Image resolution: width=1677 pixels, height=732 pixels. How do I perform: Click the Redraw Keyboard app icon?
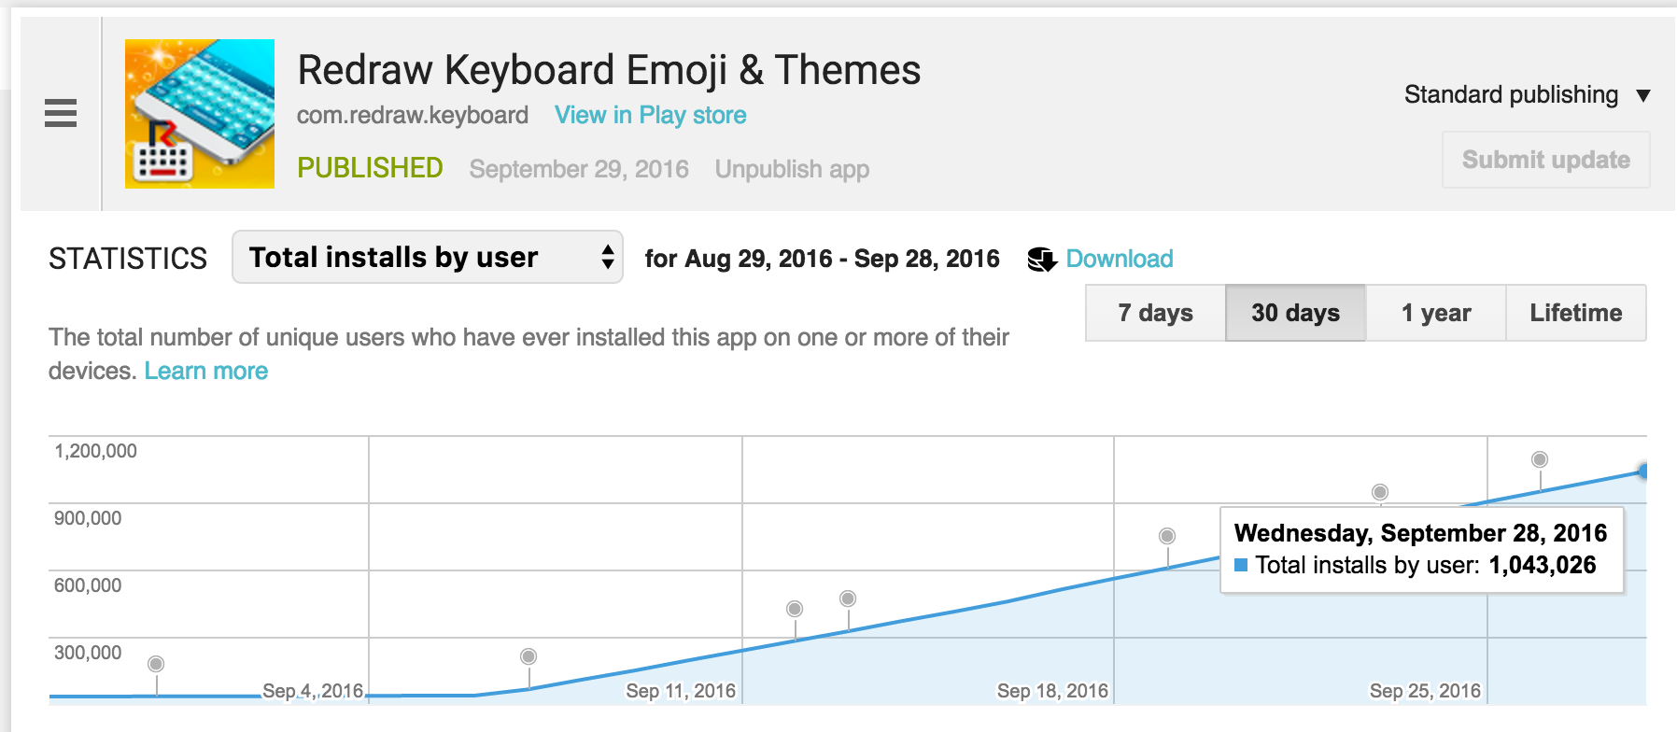(200, 114)
